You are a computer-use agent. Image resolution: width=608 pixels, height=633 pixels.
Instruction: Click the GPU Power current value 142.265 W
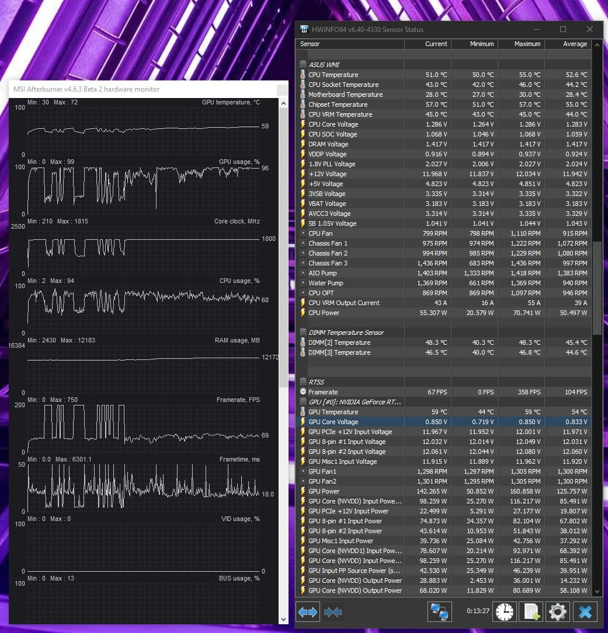(432, 491)
